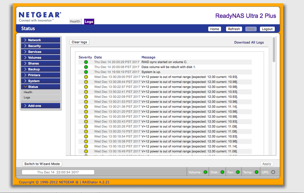Click 'Data volume will be rebuilt with disk 1.'
The height and width of the screenshot is (193, 304).
click(169, 67)
